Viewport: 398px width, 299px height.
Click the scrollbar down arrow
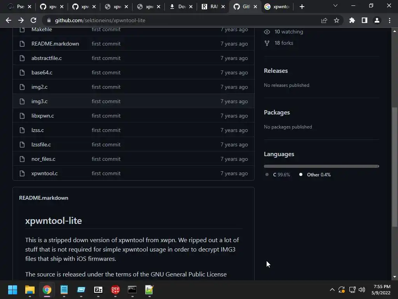(x=395, y=277)
